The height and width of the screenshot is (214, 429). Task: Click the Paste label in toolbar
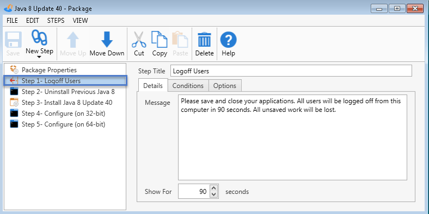pyautogui.click(x=180, y=53)
